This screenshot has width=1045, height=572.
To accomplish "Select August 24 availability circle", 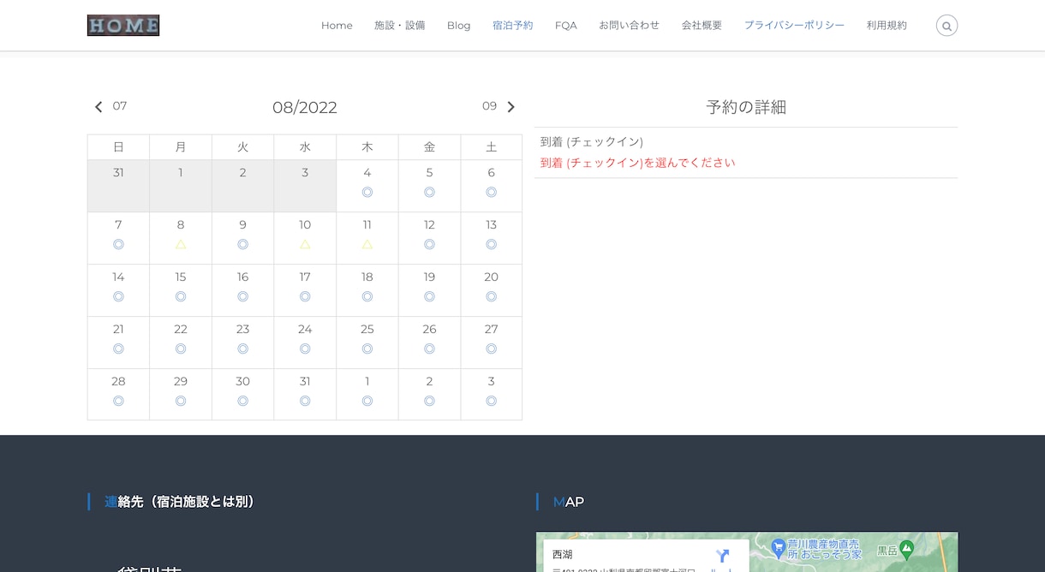I will (x=305, y=349).
